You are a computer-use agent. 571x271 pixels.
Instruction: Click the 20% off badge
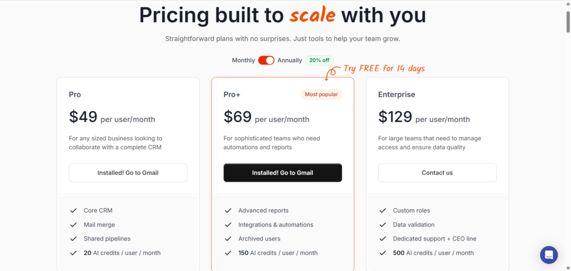tap(319, 60)
